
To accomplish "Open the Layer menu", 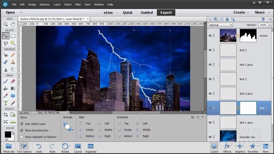I will pyautogui.click(x=57, y=5).
